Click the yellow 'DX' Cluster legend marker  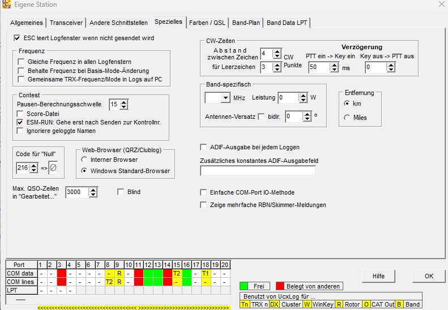(x=274, y=304)
